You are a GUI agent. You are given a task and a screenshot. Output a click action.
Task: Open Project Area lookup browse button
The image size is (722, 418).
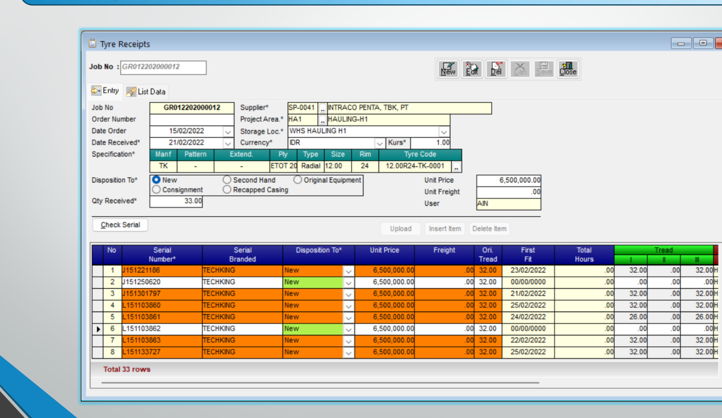[323, 120]
